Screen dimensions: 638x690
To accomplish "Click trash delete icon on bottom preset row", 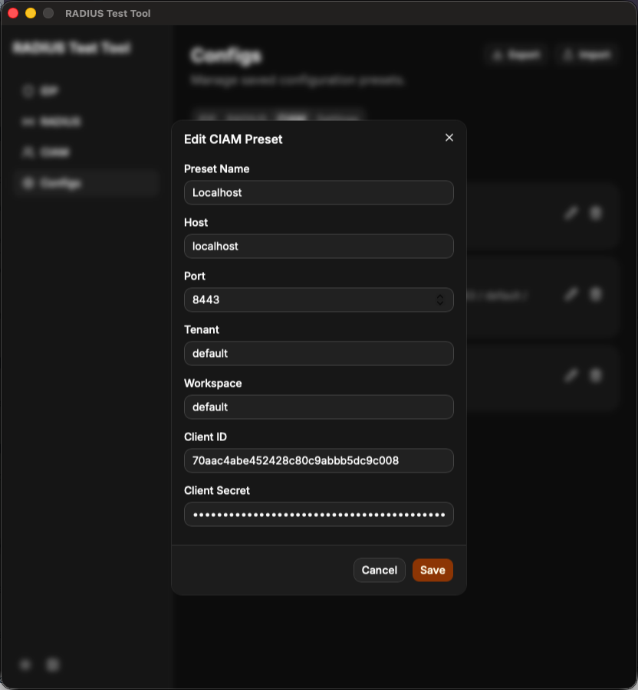I will tap(596, 375).
